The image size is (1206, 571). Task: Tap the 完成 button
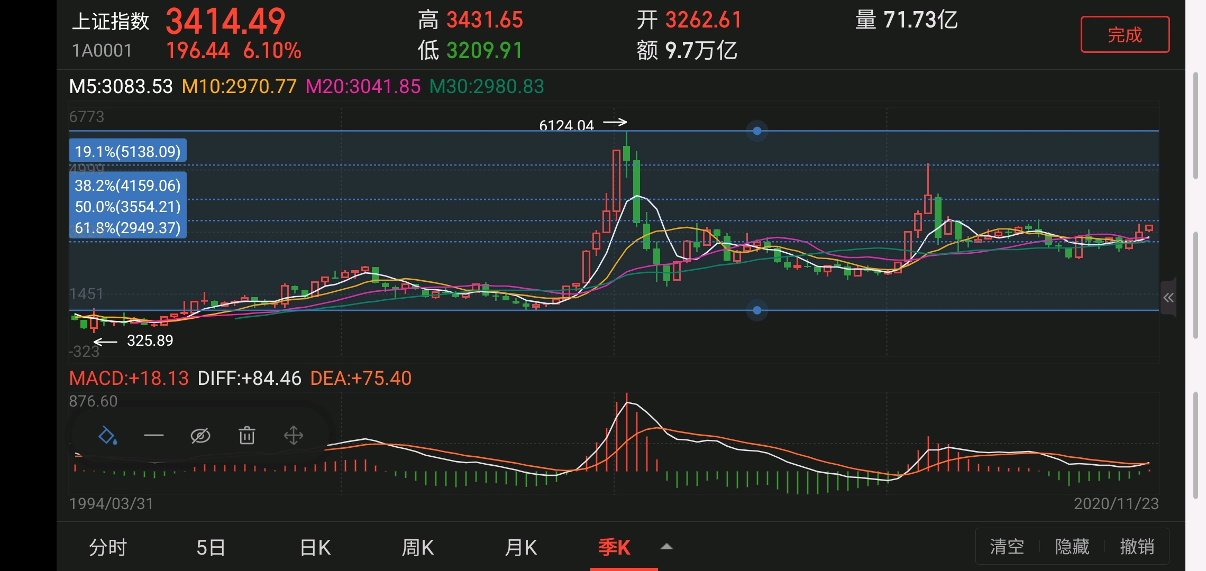tap(1125, 35)
